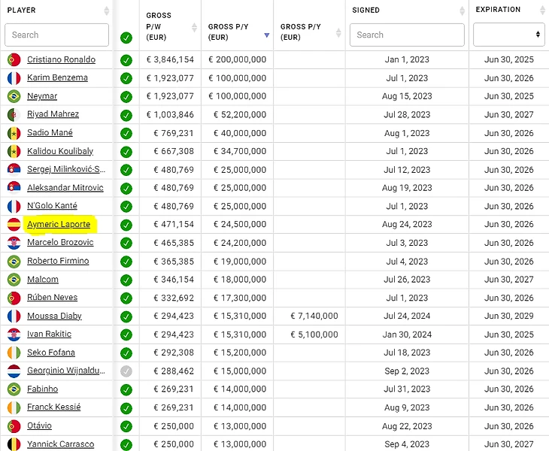The height and width of the screenshot is (451, 549).
Task: Click the Ivory Coast flag beside Seko Fofana
Action: (x=14, y=353)
